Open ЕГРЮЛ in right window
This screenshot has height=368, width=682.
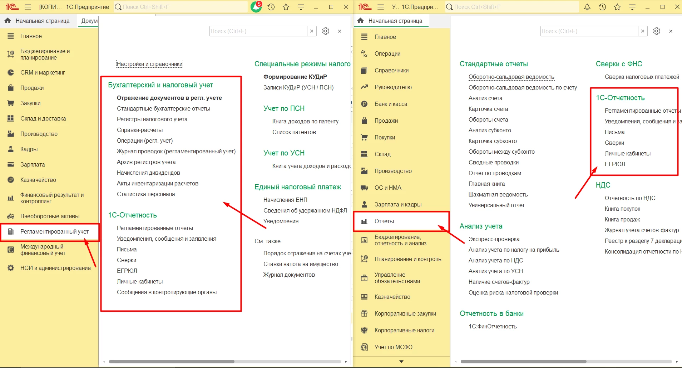click(615, 164)
